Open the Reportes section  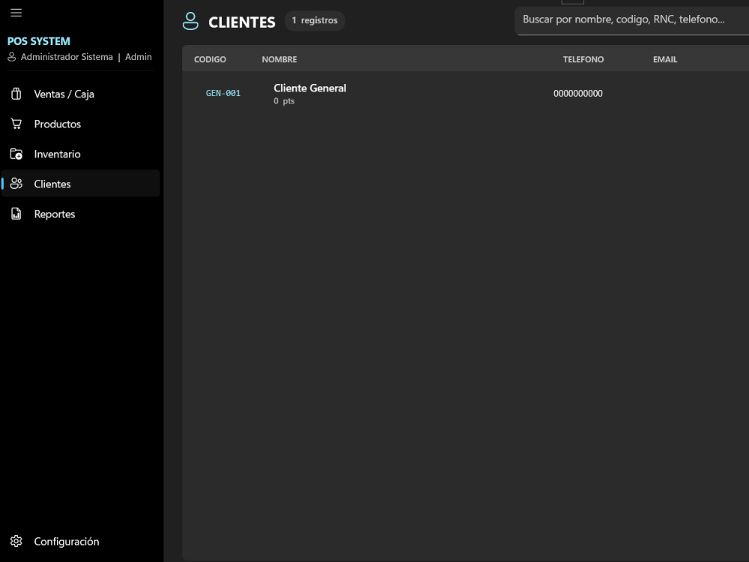(x=80, y=214)
